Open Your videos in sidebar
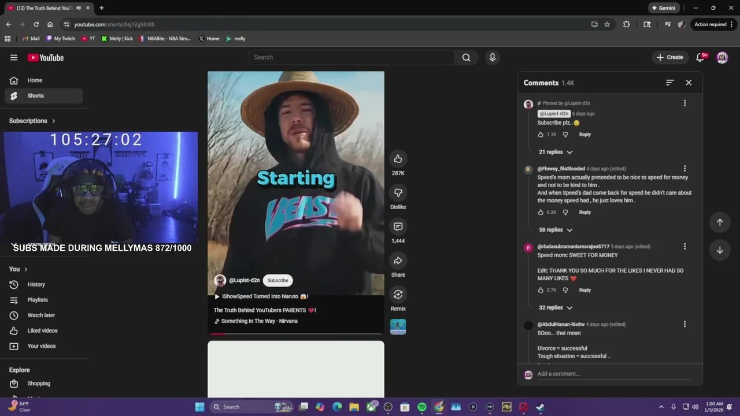Viewport: 740px width, 416px height. (x=44, y=346)
